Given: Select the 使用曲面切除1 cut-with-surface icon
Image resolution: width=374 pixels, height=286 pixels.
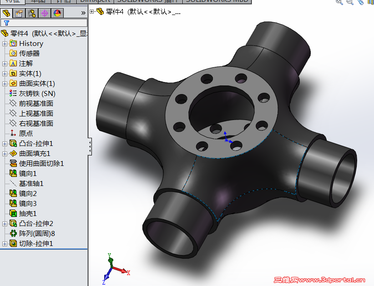Looking at the screenshot, I should click(x=13, y=164).
